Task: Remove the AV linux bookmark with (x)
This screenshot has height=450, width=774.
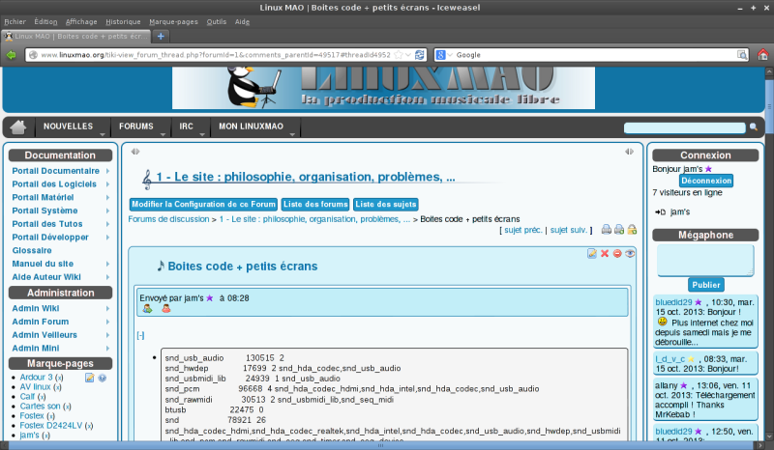Action: (x=57, y=387)
